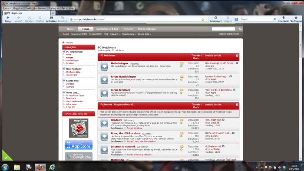Switch to Handleidingen & Tips tab
Viewport: 304px width, 171px height.
tap(107, 29)
